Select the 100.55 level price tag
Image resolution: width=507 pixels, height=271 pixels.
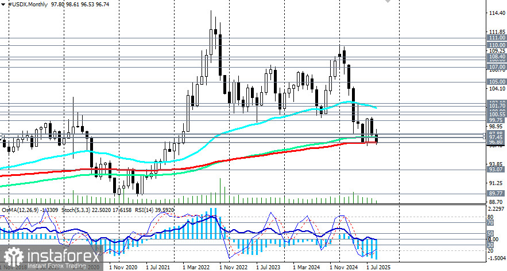(497, 114)
